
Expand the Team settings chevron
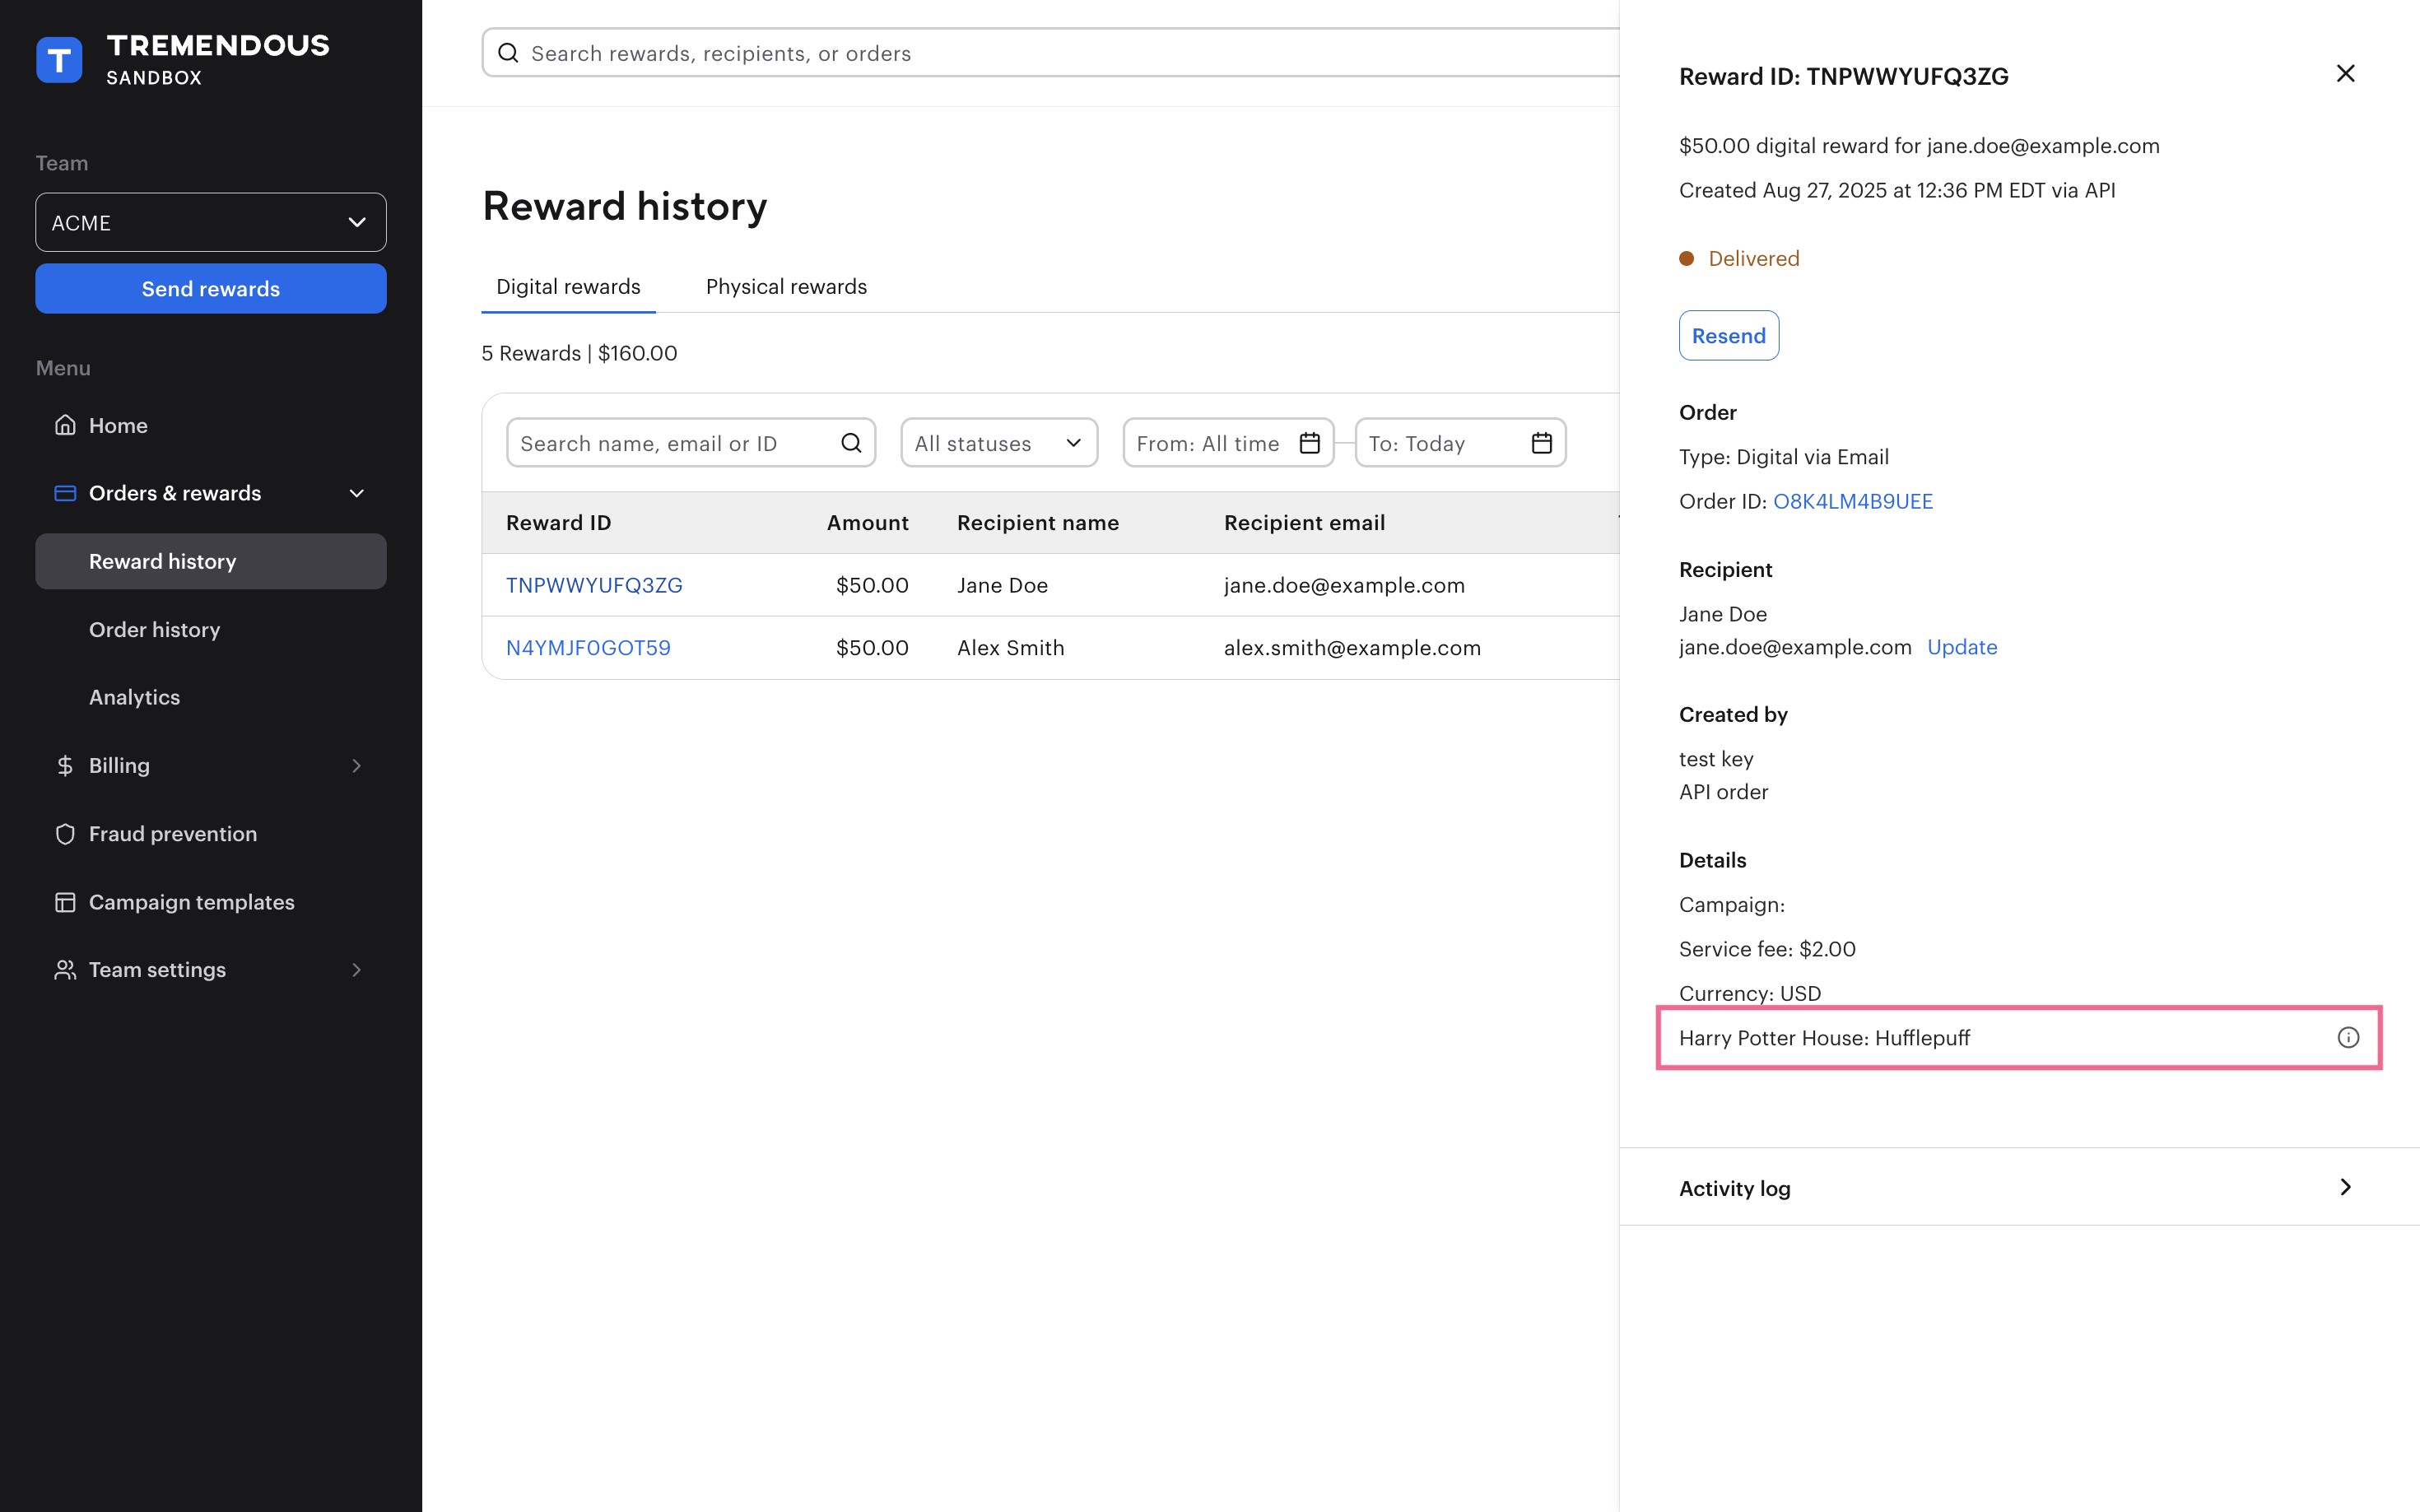point(356,970)
